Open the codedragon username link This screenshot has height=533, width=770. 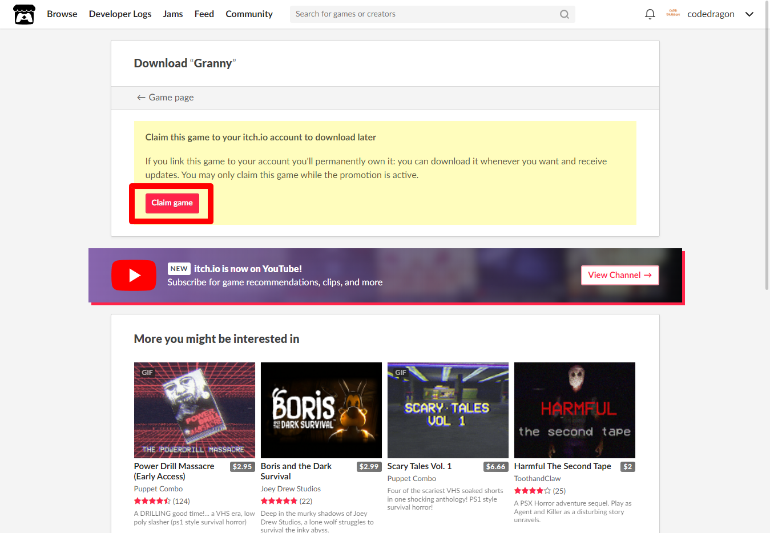(x=711, y=14)
